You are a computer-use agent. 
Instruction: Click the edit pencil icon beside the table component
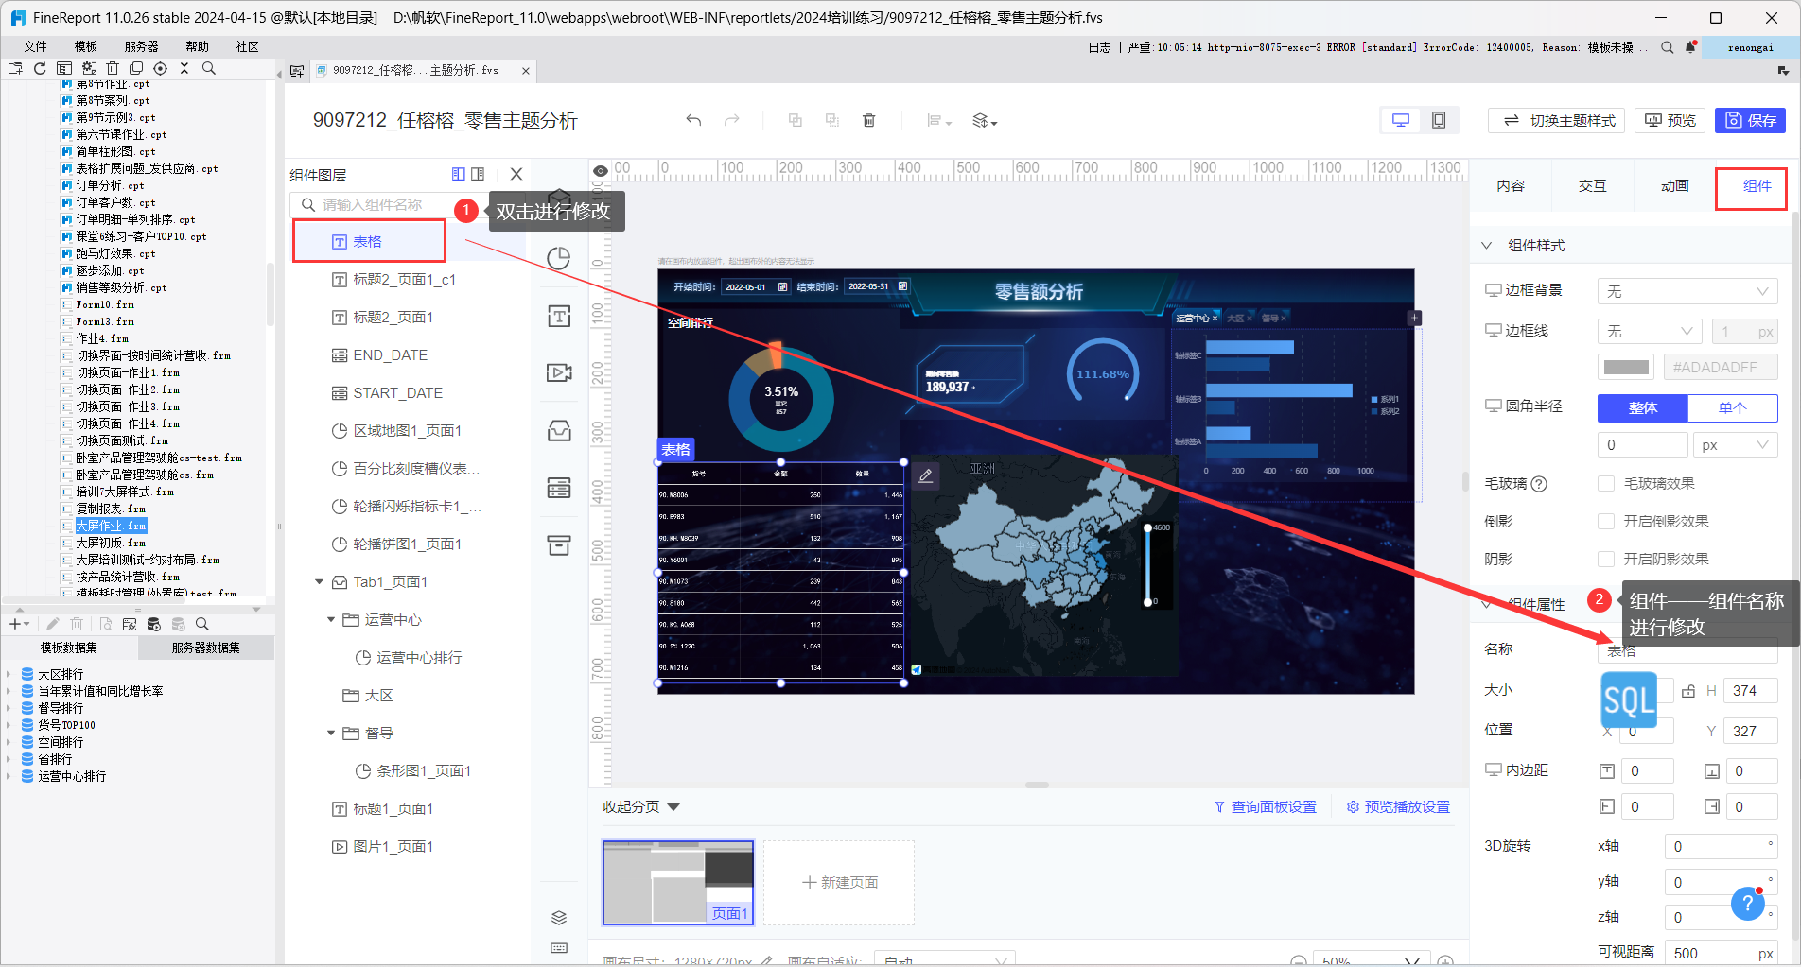click(x=926, y=476)
